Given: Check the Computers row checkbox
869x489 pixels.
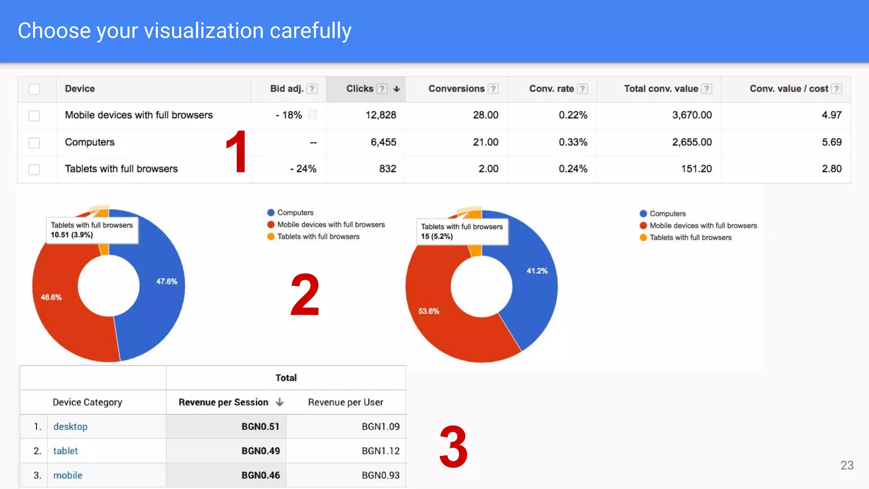Looking at the screenshot, I should point(34,143).
